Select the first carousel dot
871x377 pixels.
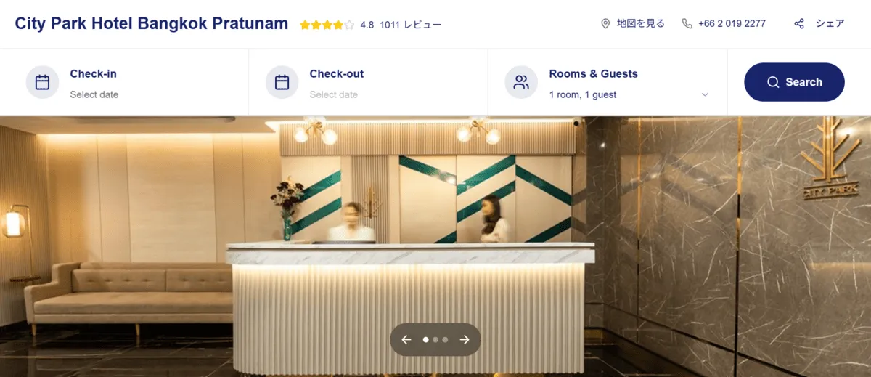coord(426,339)
